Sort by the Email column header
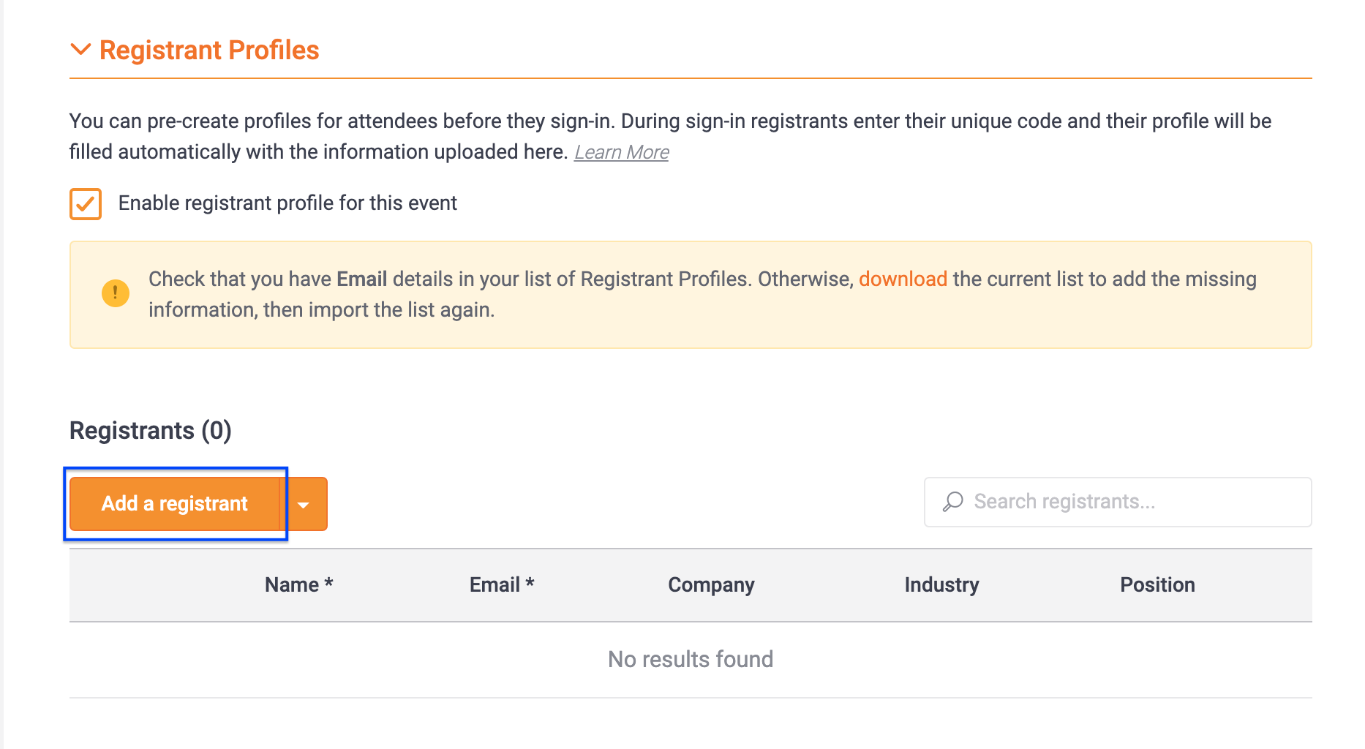The image size is (1365, 749). 502,584
